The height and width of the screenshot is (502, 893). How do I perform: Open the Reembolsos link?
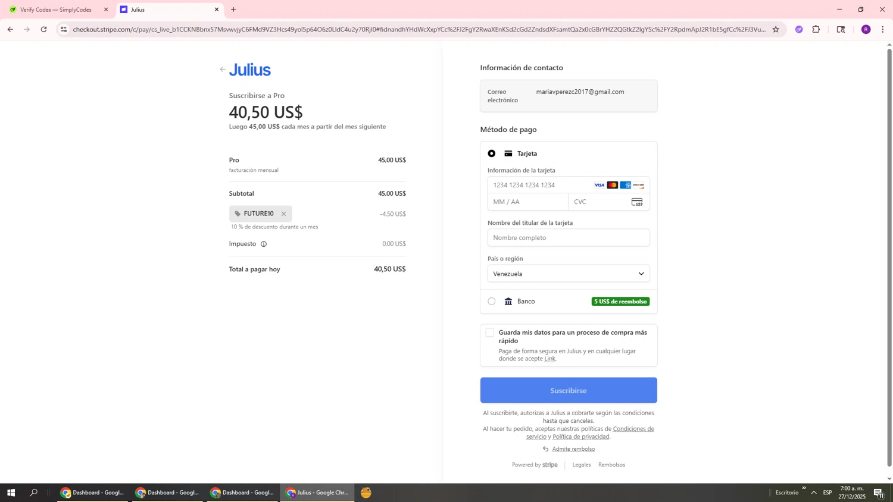pos(611,465)
